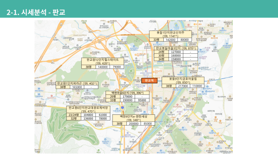Select the 판교원6단지판교대광로제비앙 header
278x156 pixels.
[x=88, y=109]
